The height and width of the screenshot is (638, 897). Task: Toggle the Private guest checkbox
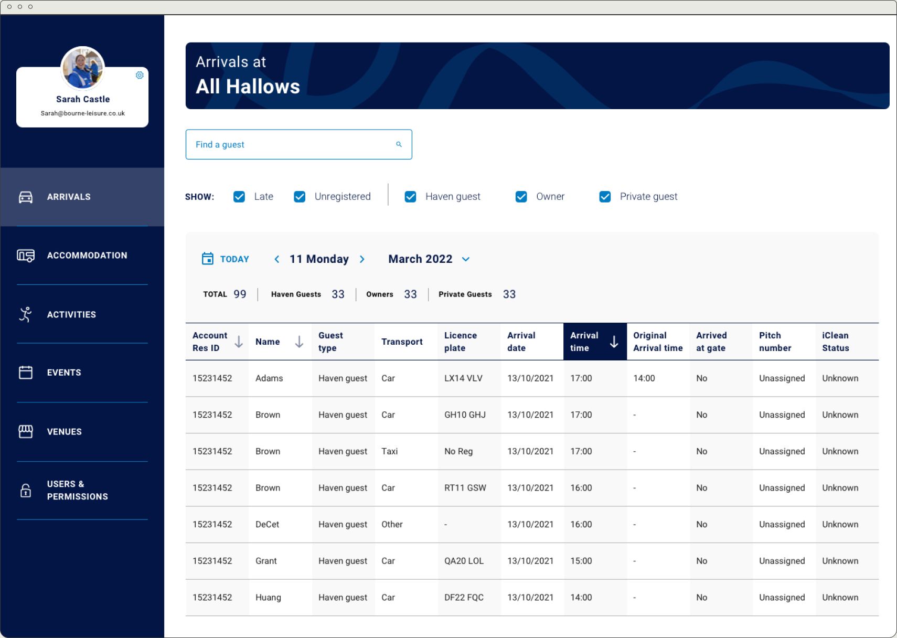point(605,197)
